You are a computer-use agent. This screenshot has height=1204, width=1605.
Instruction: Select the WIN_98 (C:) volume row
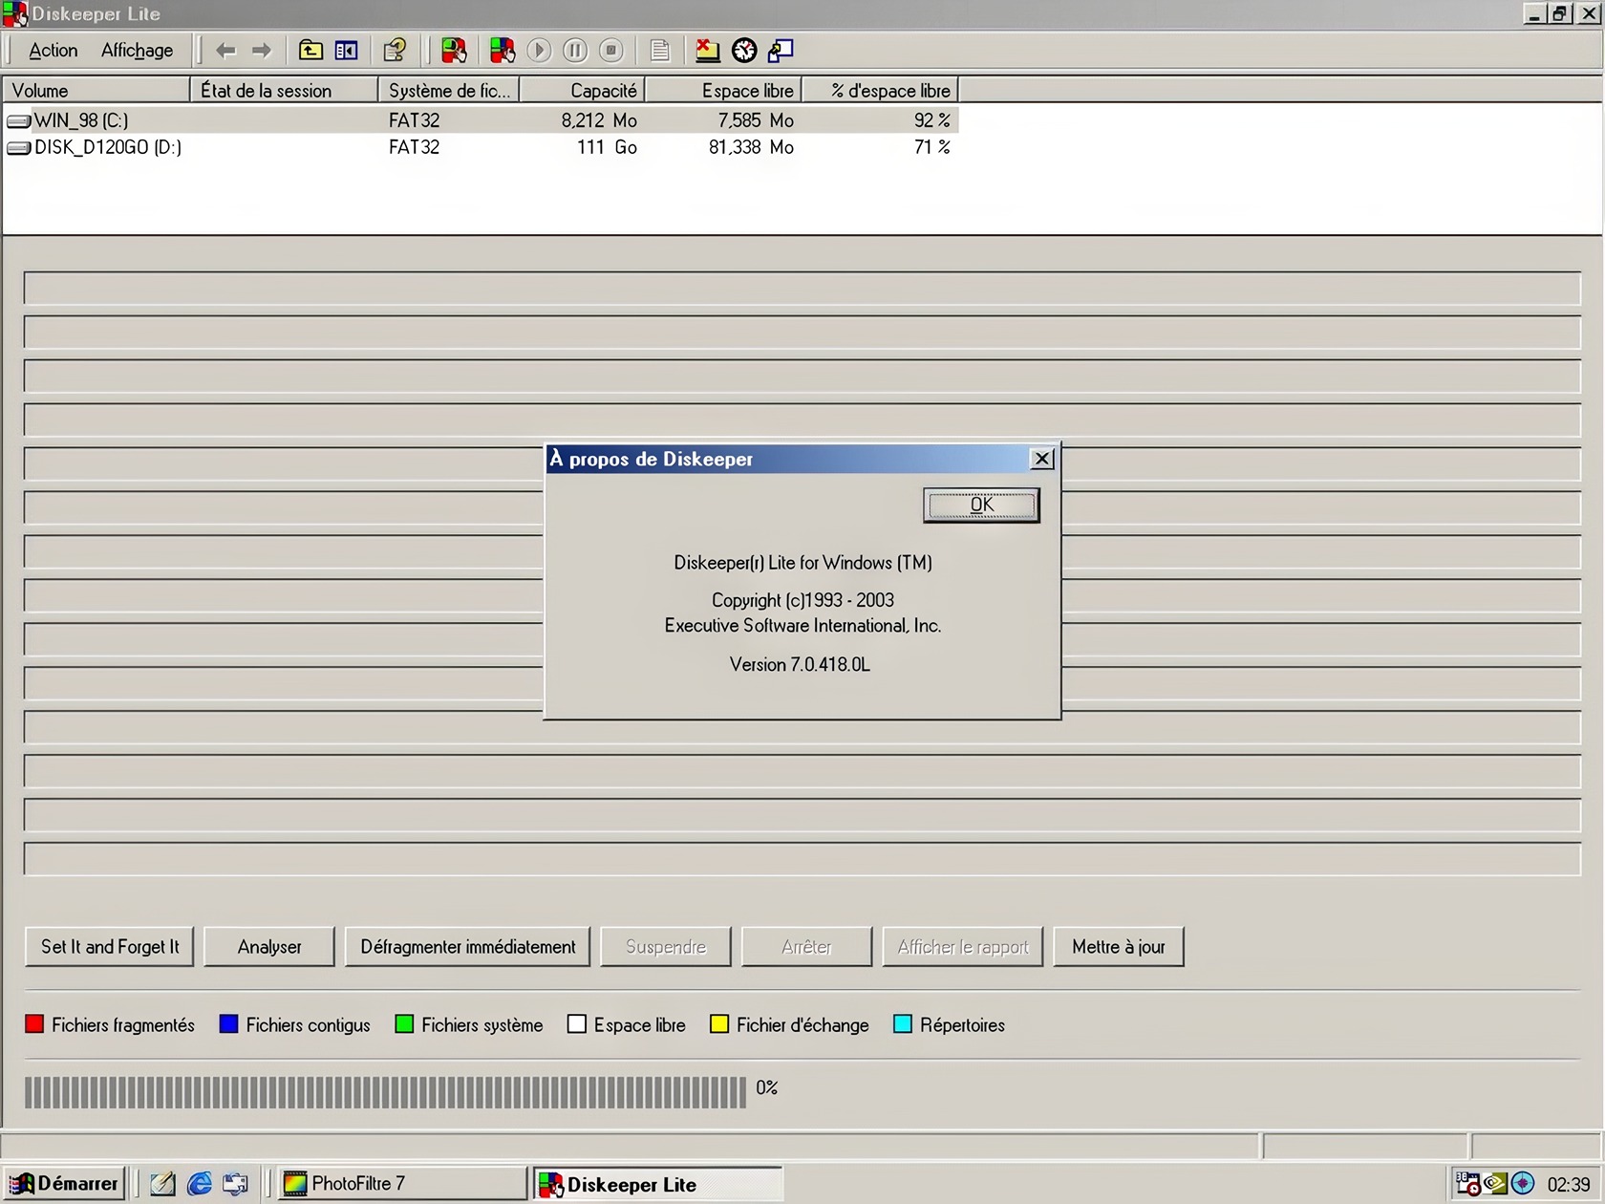click(81, 120)
